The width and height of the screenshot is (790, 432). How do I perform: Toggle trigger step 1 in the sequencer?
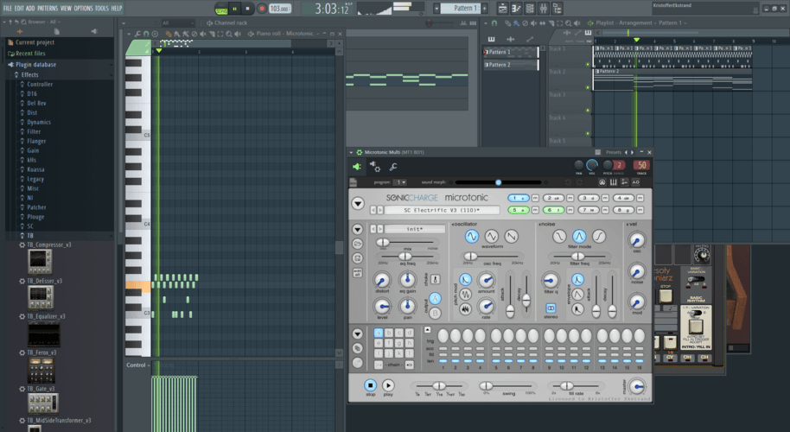pyautogui.click(x=443, y=336)
